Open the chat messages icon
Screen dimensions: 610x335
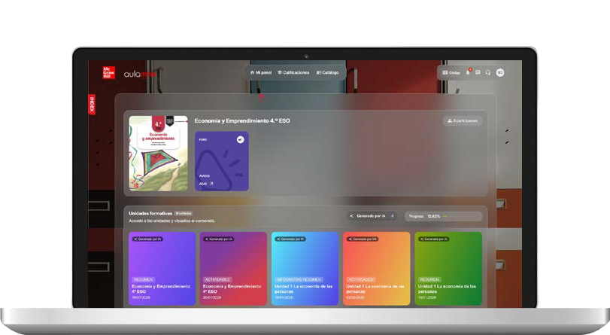coord(478,72)
